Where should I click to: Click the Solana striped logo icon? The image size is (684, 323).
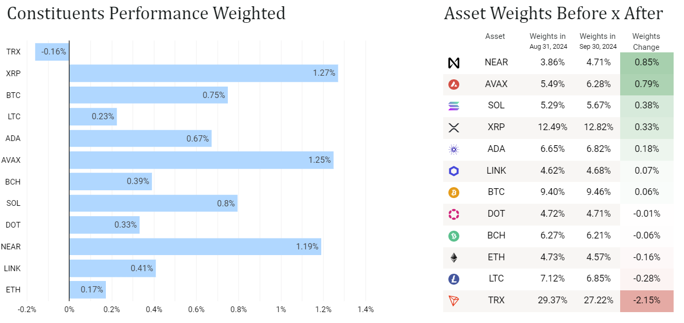click(454, 106)
